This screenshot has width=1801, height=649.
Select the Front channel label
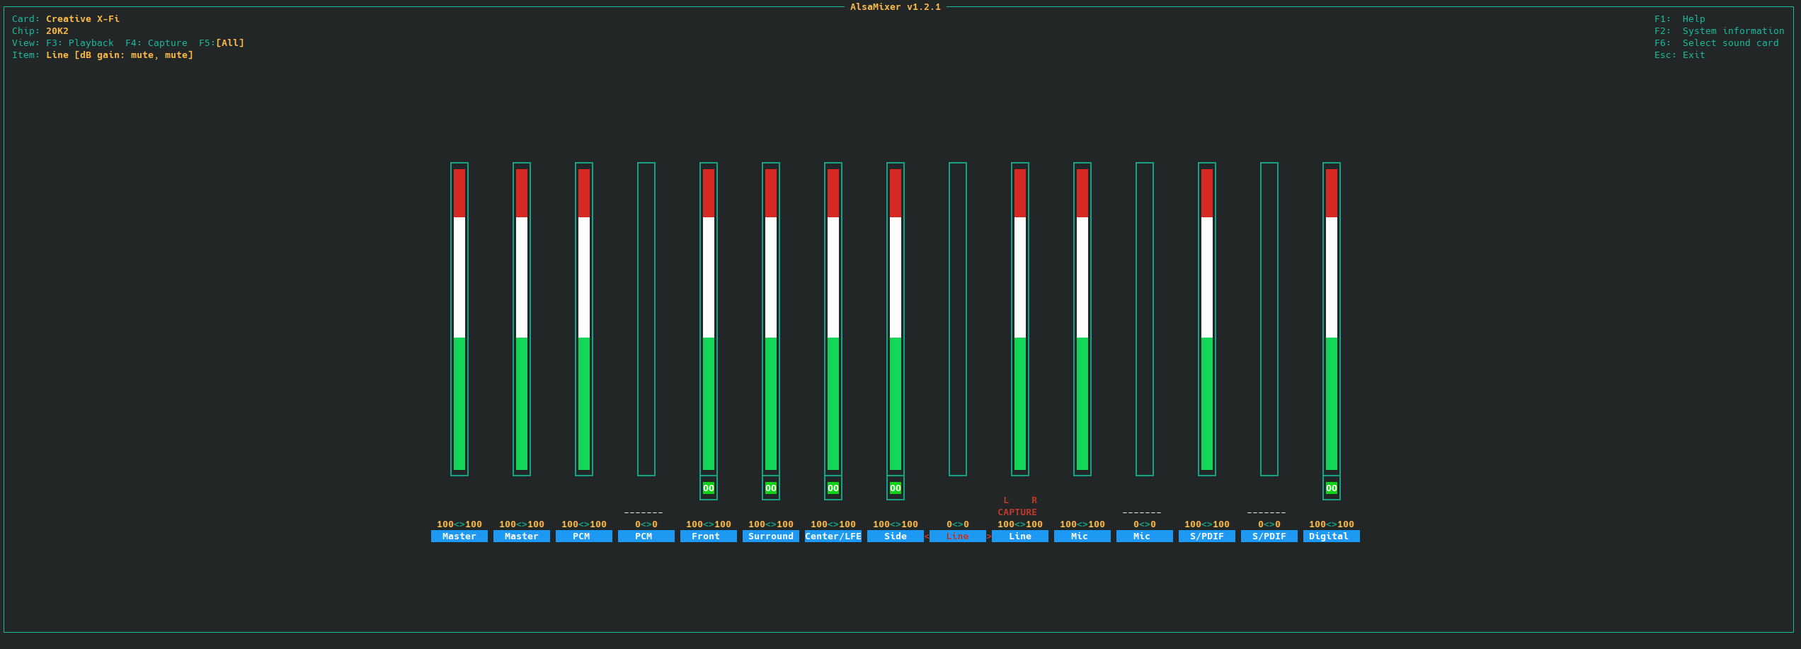point(708,536)
